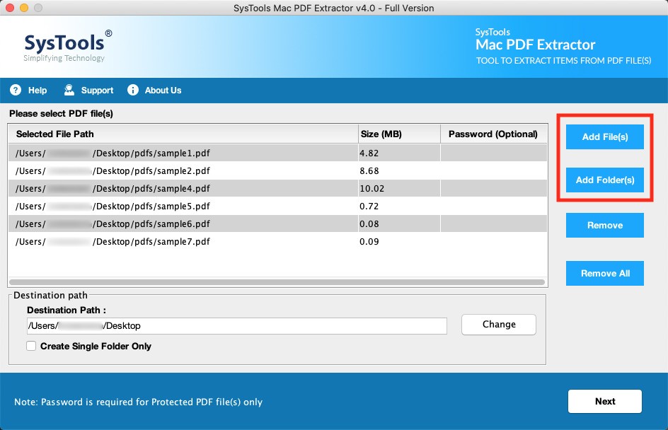Viewport: 668px width, 430px height.
Task: Select the sample6.pdf file row
Action: (x=278, y=223)
